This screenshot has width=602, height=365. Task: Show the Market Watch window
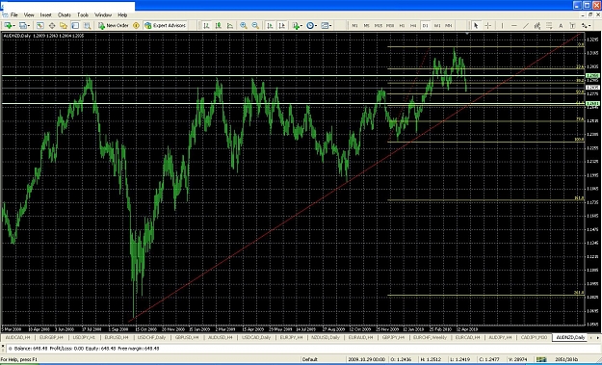coord(39,25)
